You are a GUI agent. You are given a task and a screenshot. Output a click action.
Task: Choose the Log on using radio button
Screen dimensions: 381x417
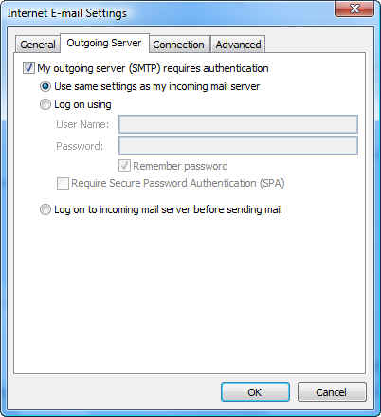tap(45, 104)
